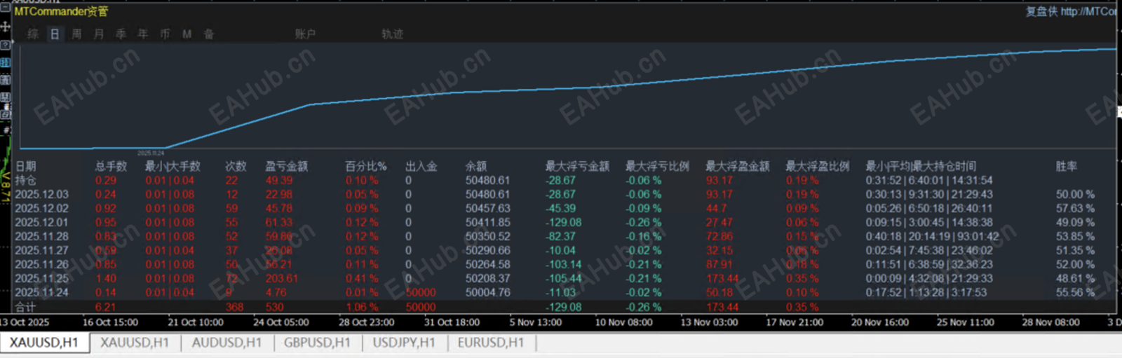Select the 2025.11.25 date row
Image resolution: width=1122 pixels, height=358 pixels.
42,278
